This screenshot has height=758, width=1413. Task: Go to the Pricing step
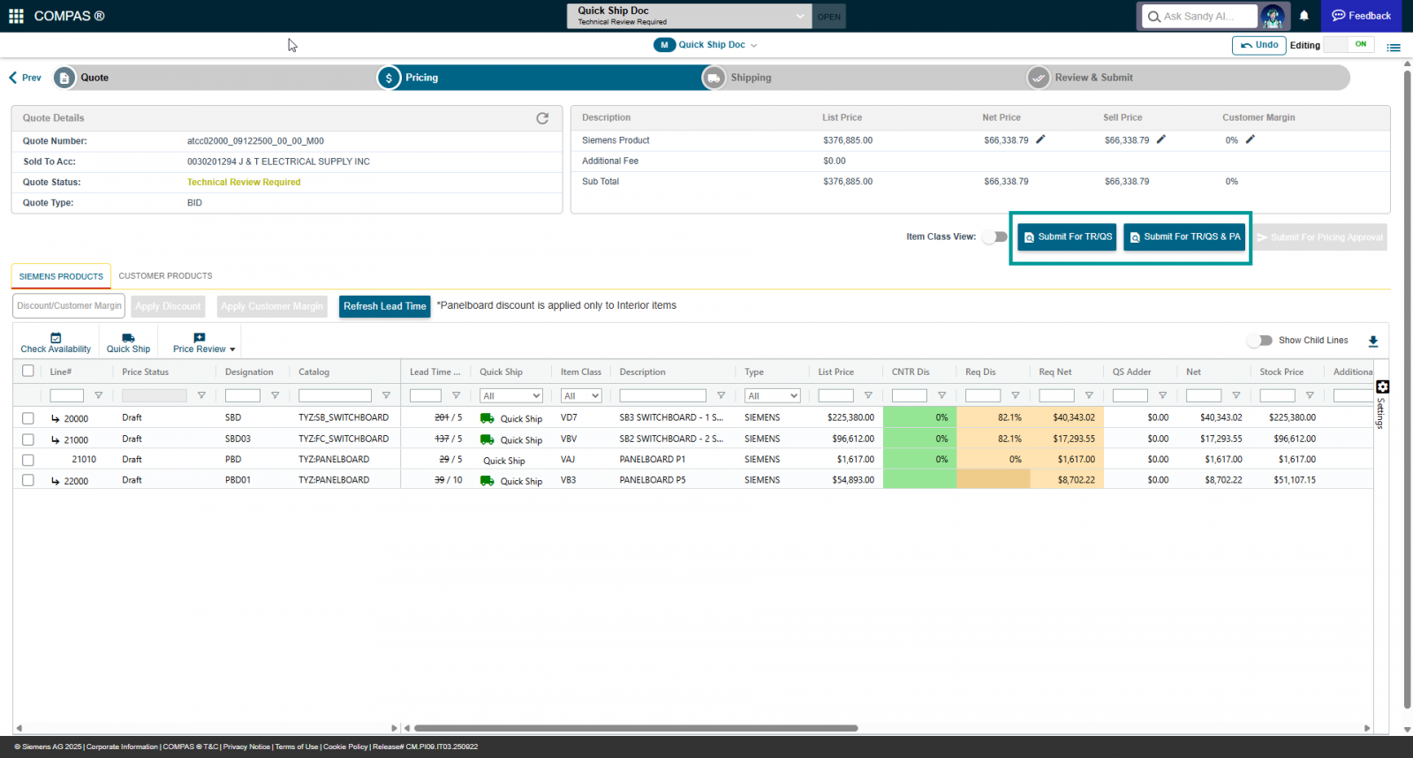coord(421,78)
